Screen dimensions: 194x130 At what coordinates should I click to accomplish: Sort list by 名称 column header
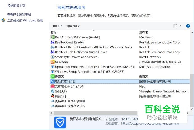click(53, 32)
